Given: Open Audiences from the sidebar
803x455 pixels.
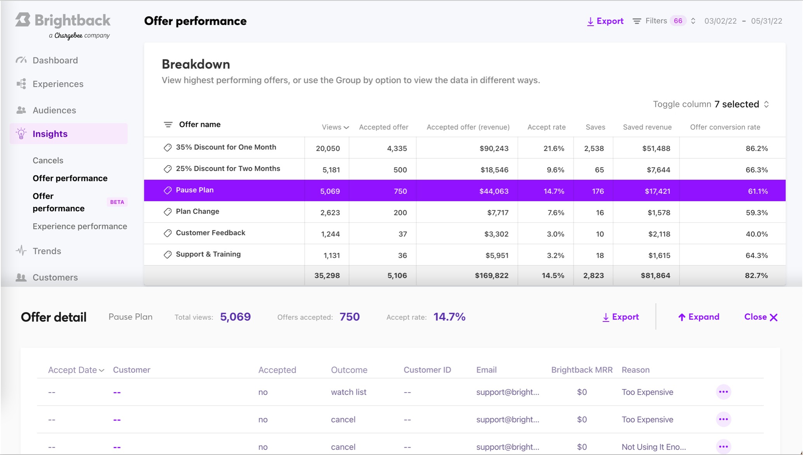Looking at the screenshot, I should click(x=54, y=110).
